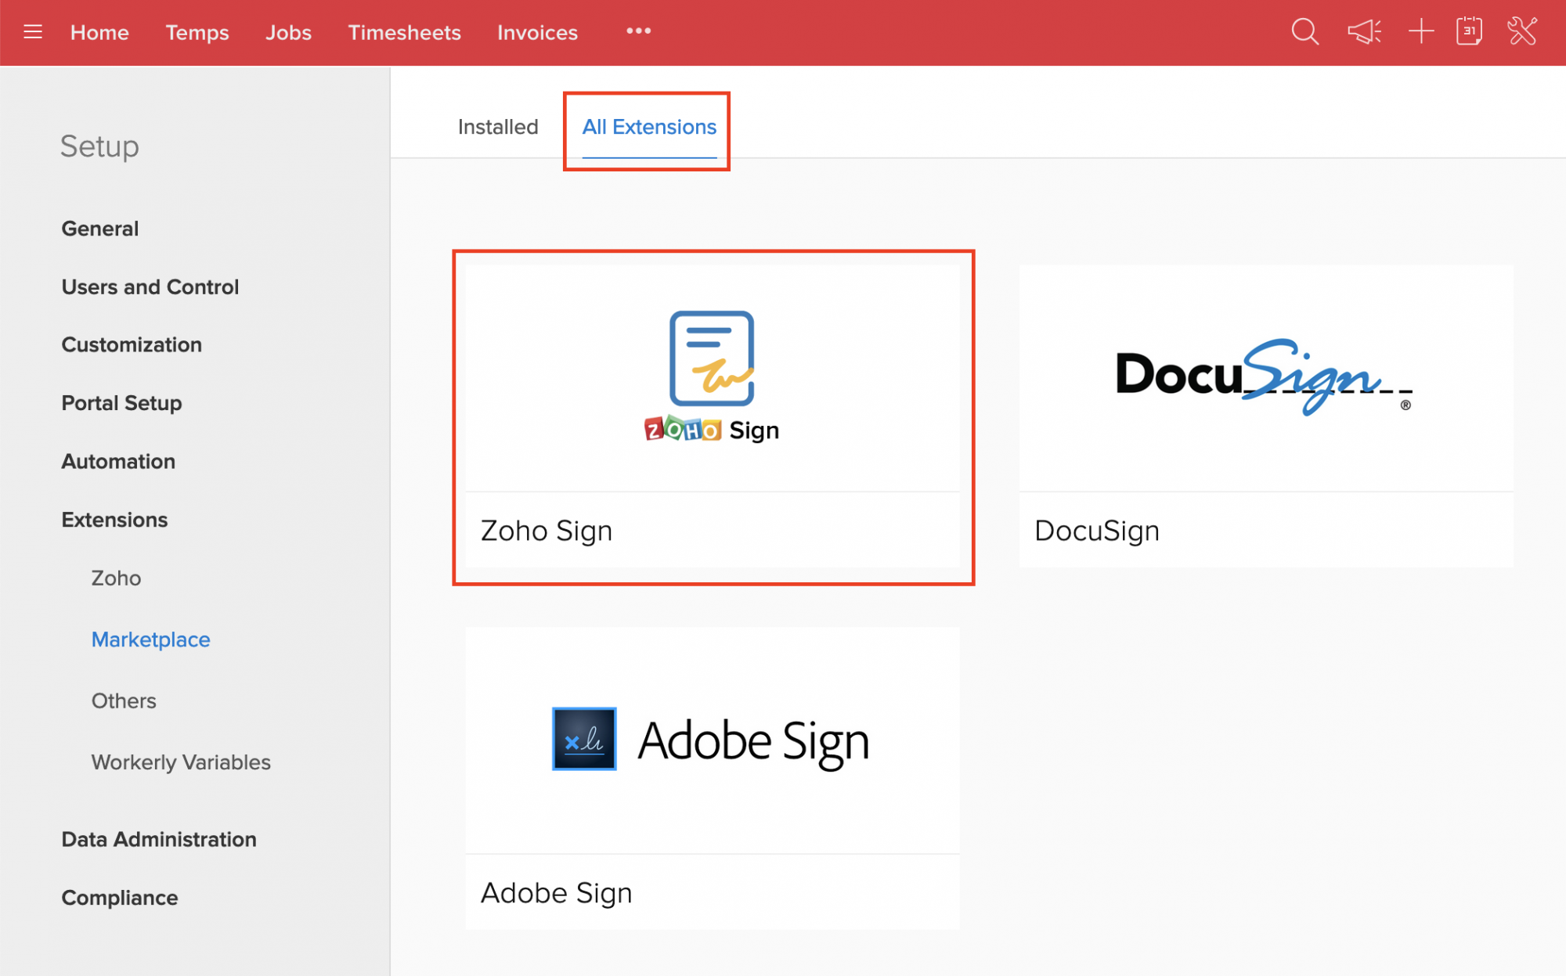Select Data Administration in Setup sidebar

coord(159,839)
